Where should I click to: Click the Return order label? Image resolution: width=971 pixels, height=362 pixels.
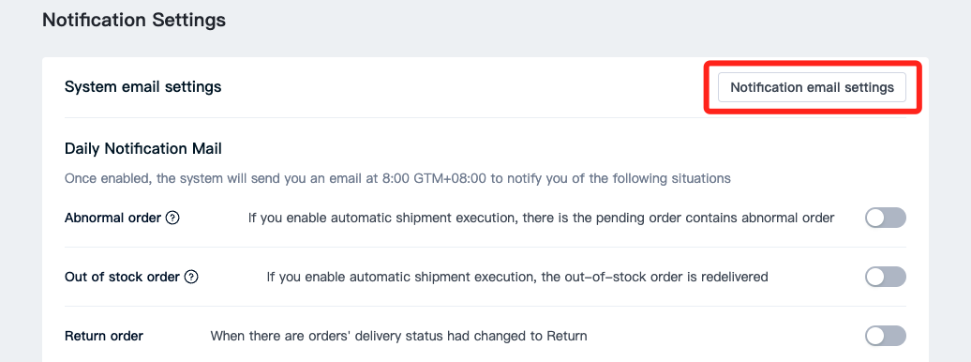pos(104,336)
